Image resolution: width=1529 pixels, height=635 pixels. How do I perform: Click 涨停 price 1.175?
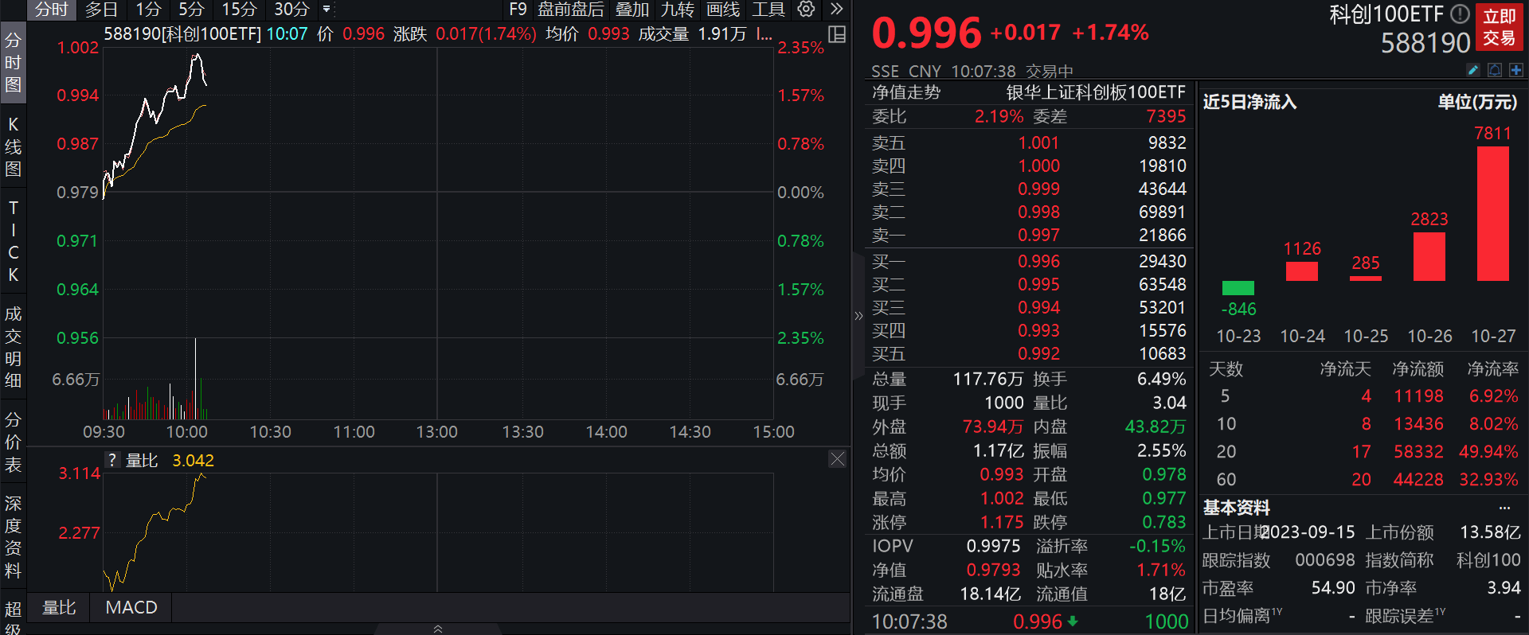(x=1002, y=523)
